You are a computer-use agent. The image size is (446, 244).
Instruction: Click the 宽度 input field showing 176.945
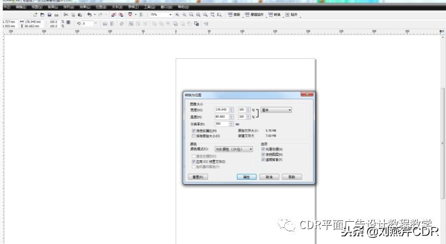(x=222, y=110)
